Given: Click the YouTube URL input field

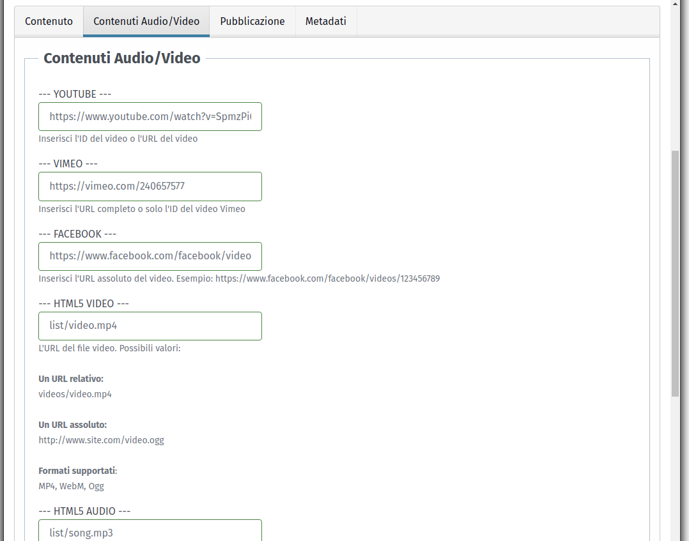Looking at the screenshot, I should point(150,116).
